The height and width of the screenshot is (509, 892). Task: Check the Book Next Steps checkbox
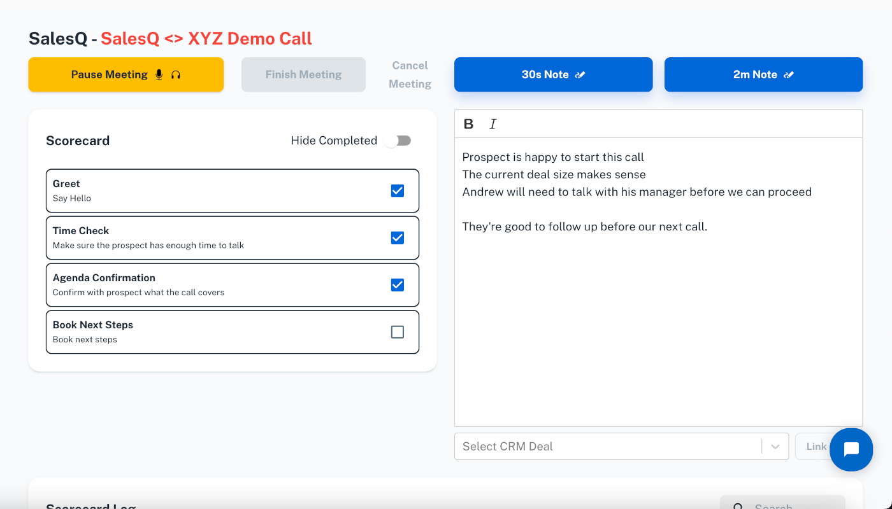point(397,331)
